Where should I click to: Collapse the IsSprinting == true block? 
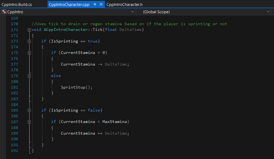pos(29,41)
